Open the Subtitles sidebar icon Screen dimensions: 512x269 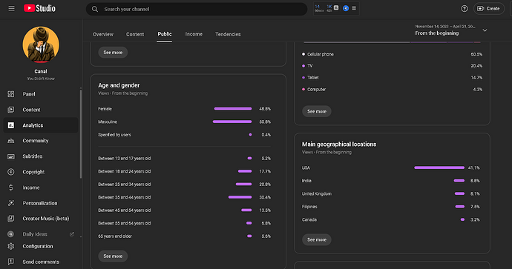11,156
